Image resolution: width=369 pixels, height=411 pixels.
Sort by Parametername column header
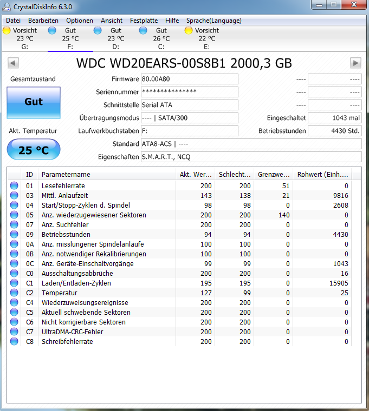107,174
